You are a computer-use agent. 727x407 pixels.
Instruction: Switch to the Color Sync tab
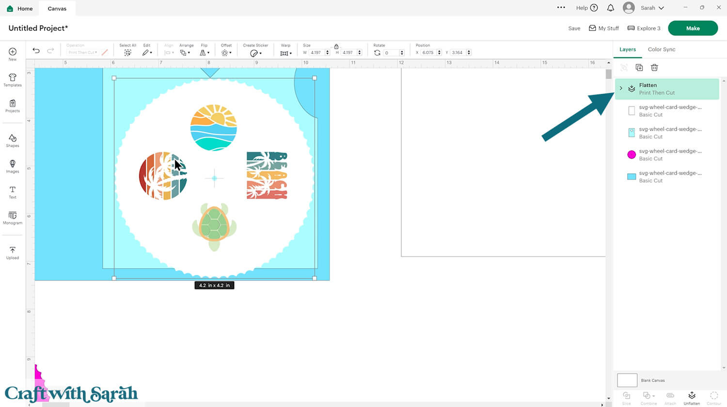(x=661, y=49)
